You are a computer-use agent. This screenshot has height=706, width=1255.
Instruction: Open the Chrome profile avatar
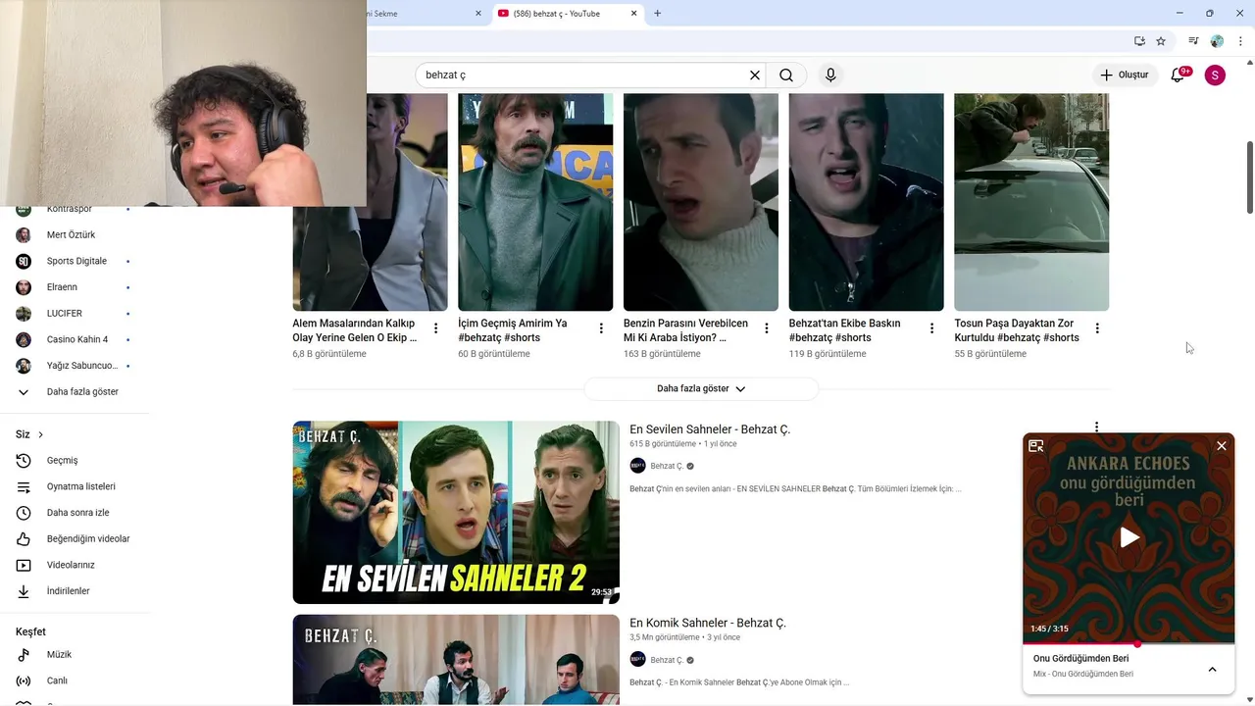[1217, 41]
